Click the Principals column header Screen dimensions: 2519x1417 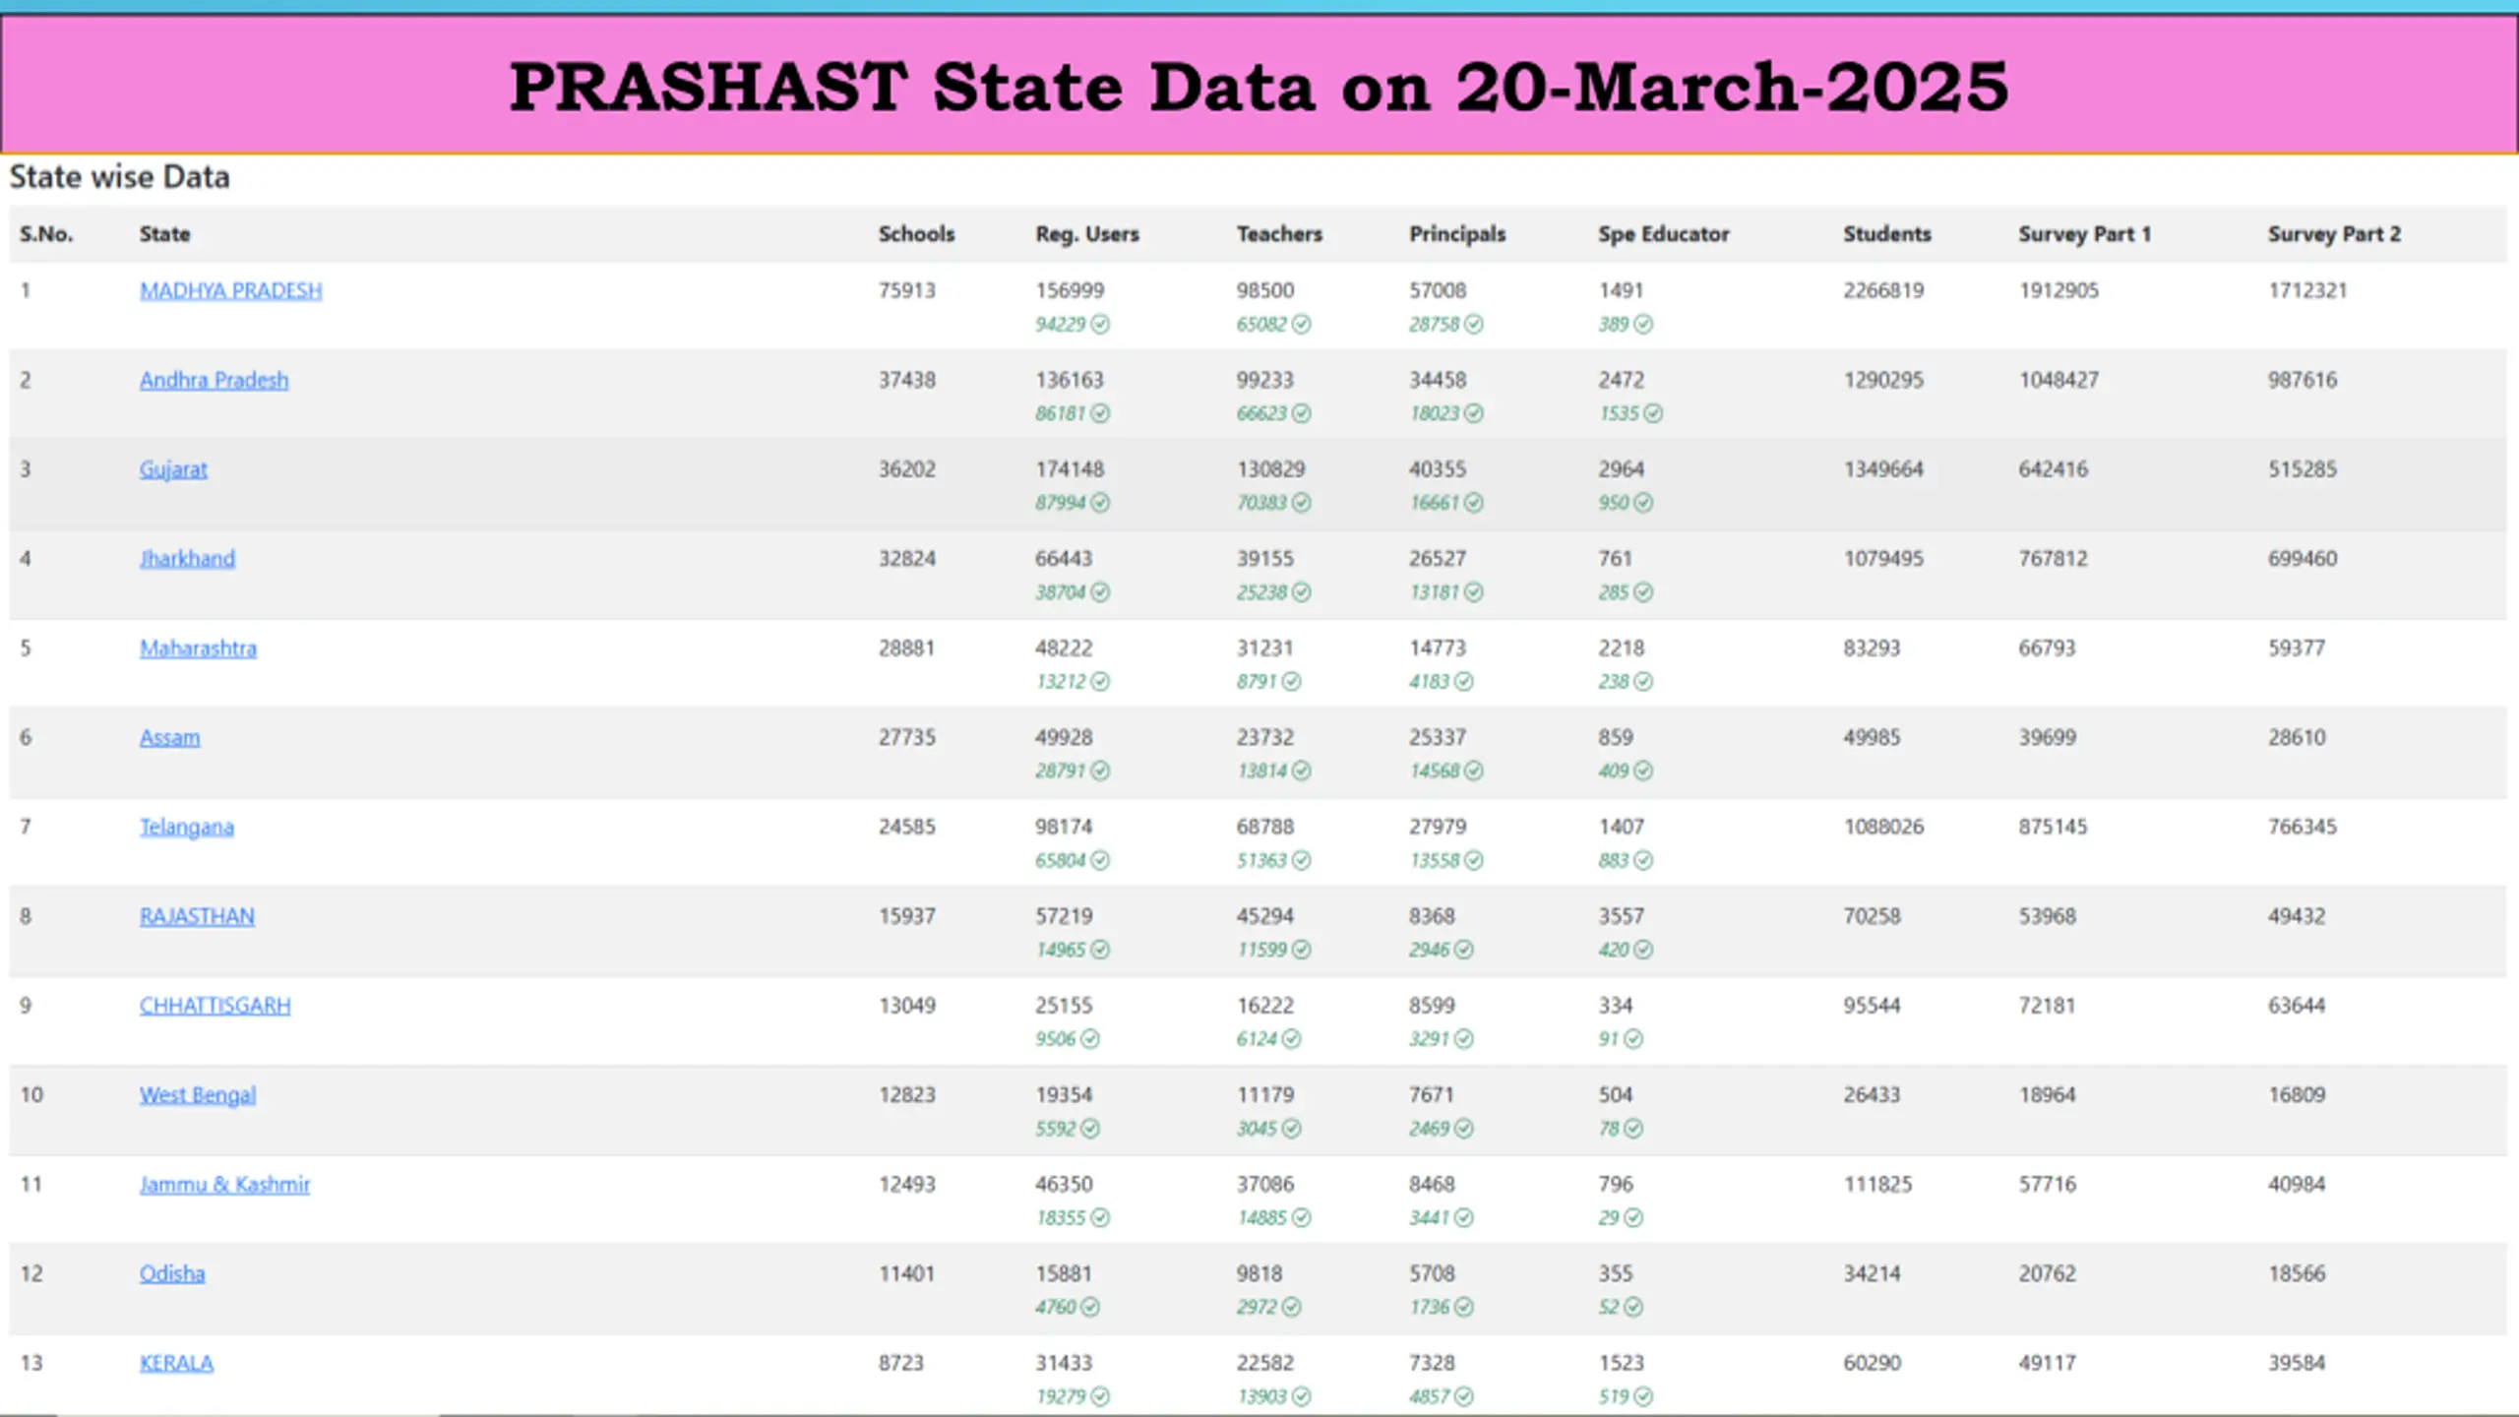1457,234
